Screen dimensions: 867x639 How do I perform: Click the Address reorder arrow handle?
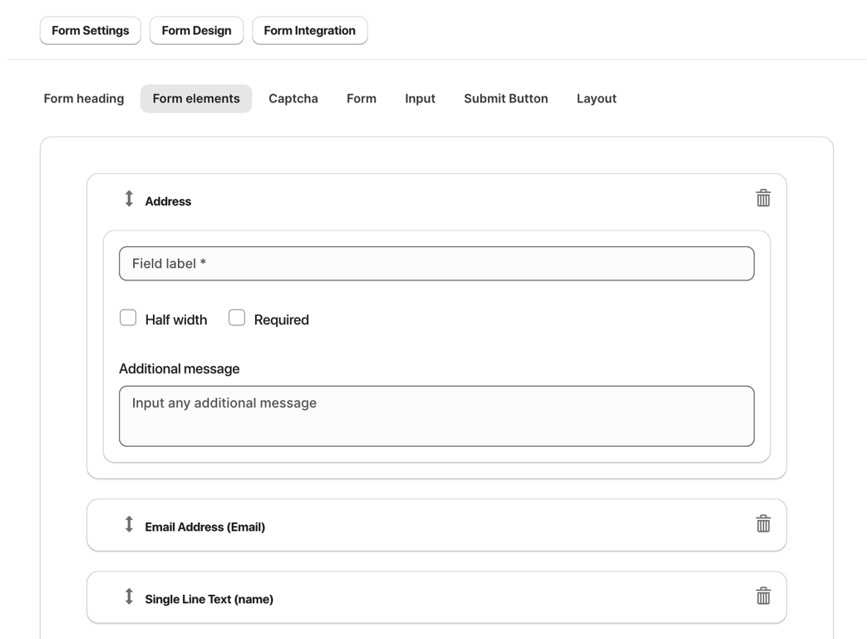[x=129, y=199]
